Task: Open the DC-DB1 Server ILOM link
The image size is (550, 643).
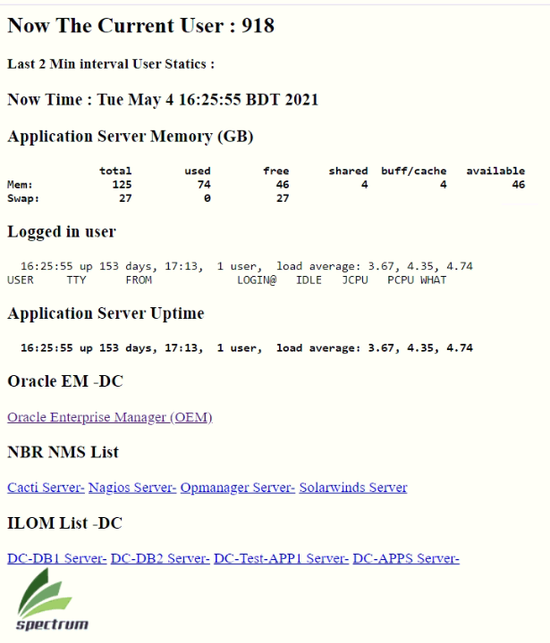Action: [x=56, y=559]
